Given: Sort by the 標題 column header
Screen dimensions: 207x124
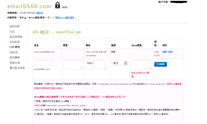Looking at the screenshot, I should coord(65,45).
